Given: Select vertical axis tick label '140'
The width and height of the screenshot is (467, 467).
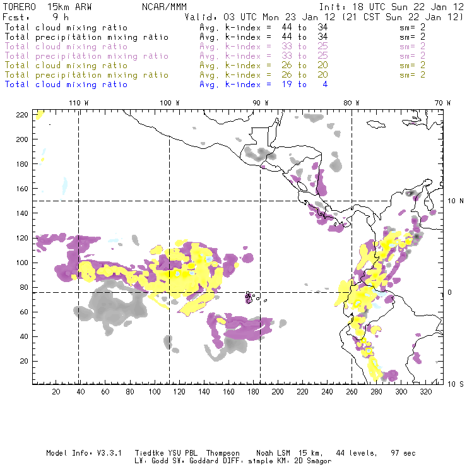Looking at the screenshot, I should coord(22,213).
